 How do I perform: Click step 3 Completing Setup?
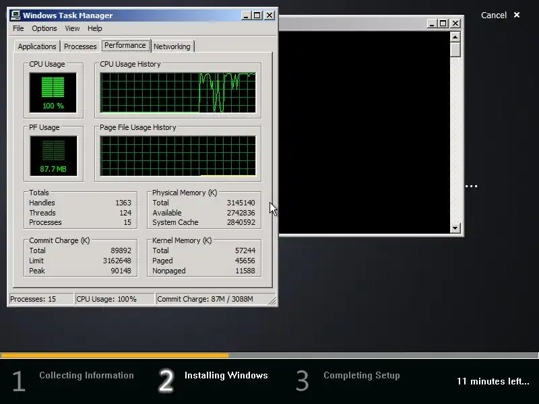[348, 380]
